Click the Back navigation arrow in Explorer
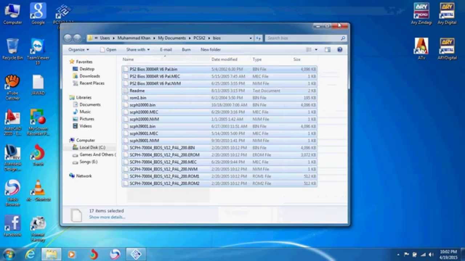This screenshot has height=261, width=465. 68,38
